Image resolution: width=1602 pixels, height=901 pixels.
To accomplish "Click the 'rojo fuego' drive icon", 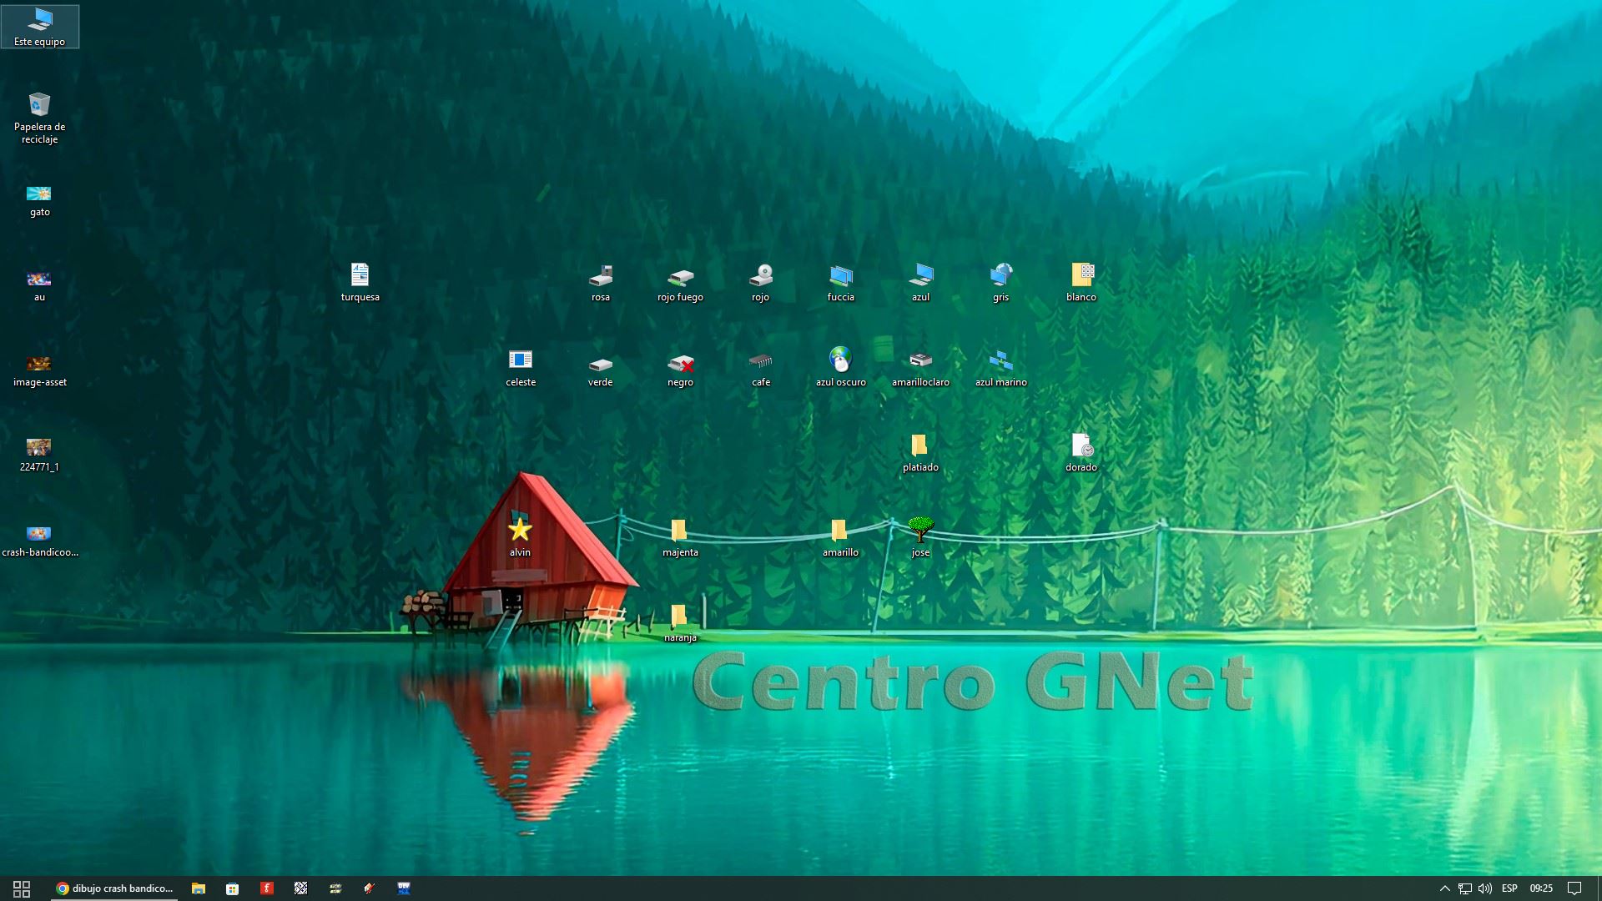I will [680, 277].
